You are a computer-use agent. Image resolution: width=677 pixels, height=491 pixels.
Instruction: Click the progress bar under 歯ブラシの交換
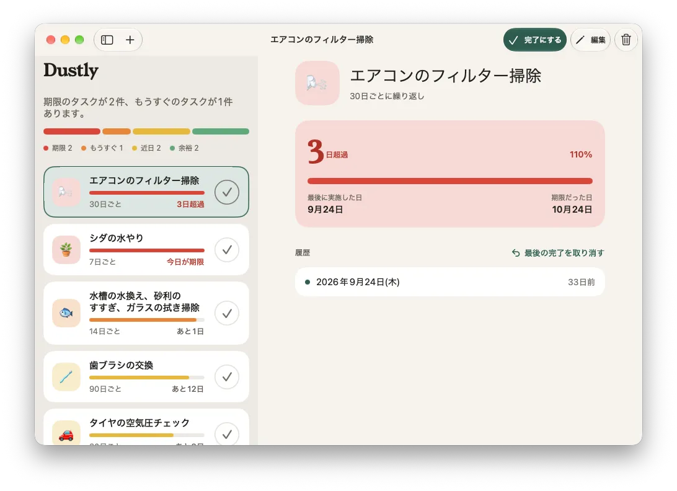(147, 378)
